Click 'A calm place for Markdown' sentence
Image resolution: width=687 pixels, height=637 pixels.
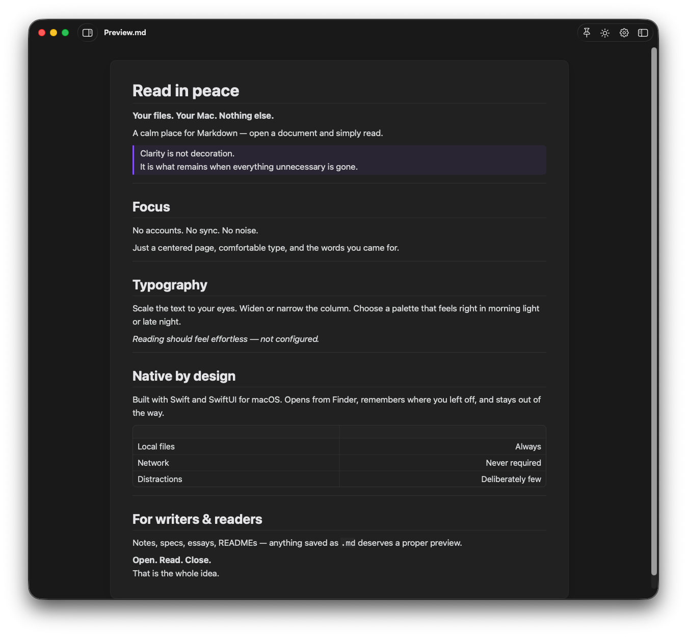pos(257,133)
